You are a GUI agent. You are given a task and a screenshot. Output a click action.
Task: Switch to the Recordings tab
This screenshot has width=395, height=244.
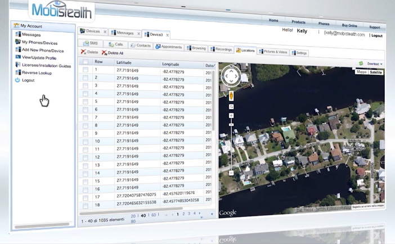coord(221,49)
